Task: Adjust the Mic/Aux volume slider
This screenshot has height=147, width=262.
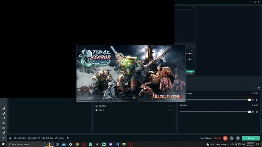Action: (x=215, y=112)
